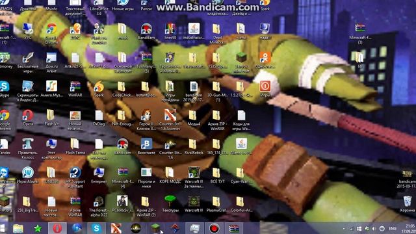This screenshot has height=234, width=416.
Task: Open Warcraft III За темны... shortcut
Action: [x=194, y=177]
